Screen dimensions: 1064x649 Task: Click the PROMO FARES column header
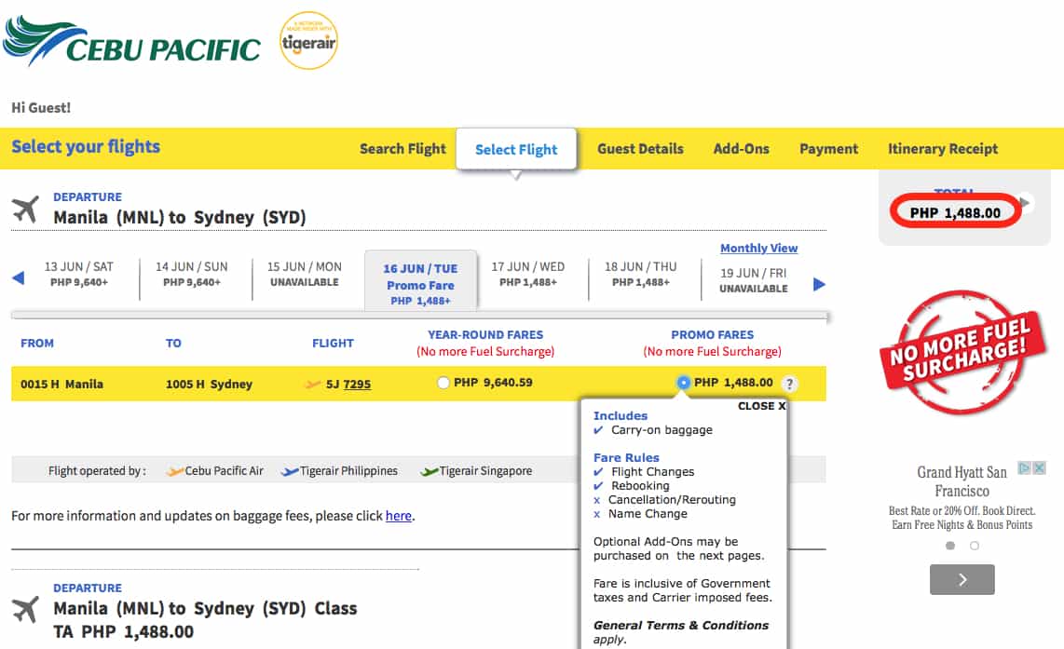click(x=713, y=335)
